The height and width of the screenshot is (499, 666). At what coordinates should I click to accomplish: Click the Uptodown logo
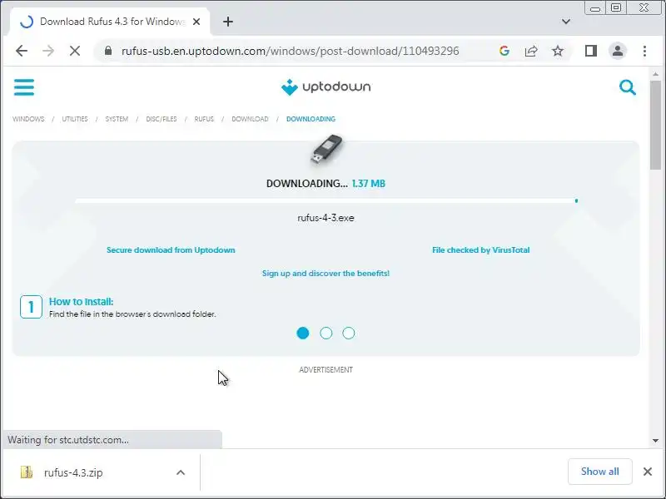click(x=326, y=87)
